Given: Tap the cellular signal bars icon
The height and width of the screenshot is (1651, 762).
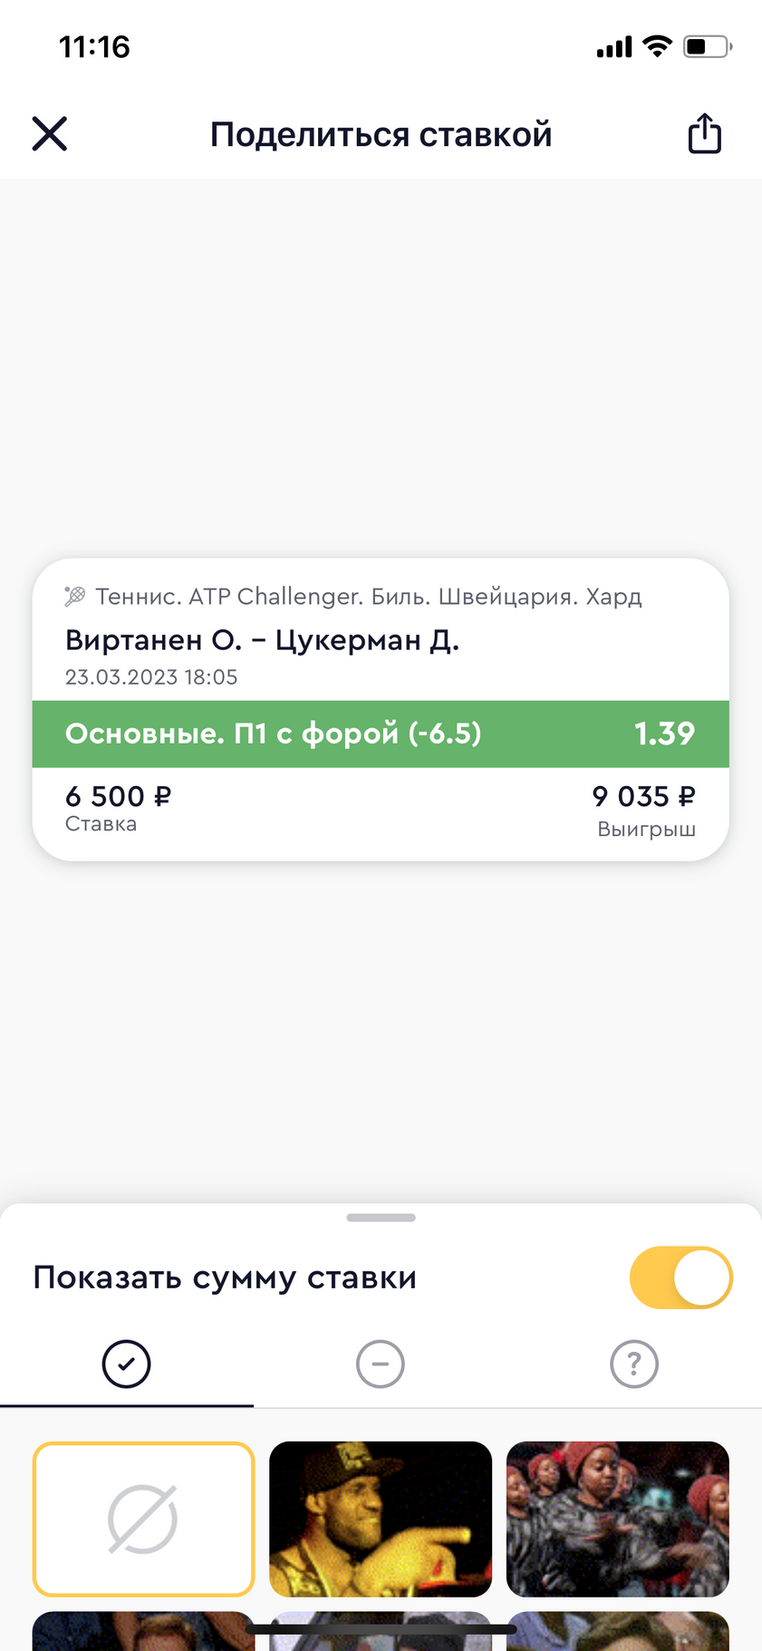Looking at the screenshot, I should coord(614,47).
